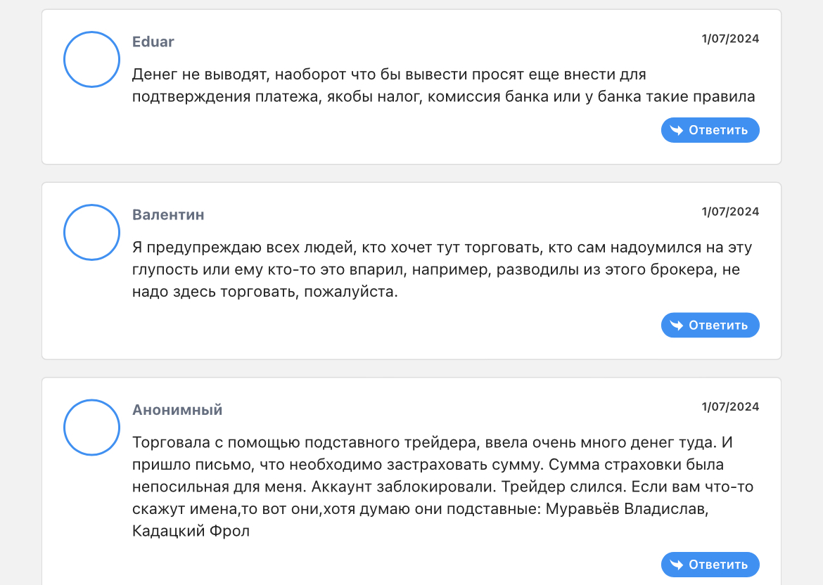Viewport: 823px width, 585px height.
Task: Click the 1/07/2024 date on Валентин's comment
Action: click(x=730, y=212)
